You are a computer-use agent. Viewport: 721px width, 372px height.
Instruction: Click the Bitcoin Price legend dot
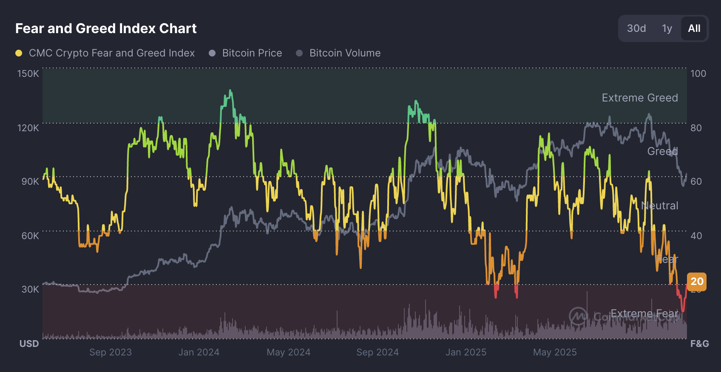[x=212, y=53]
